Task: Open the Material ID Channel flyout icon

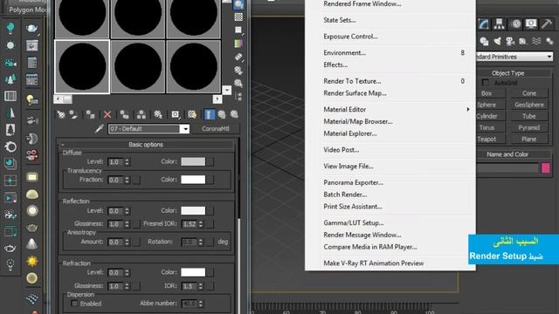Action: (x=175, y=114)
